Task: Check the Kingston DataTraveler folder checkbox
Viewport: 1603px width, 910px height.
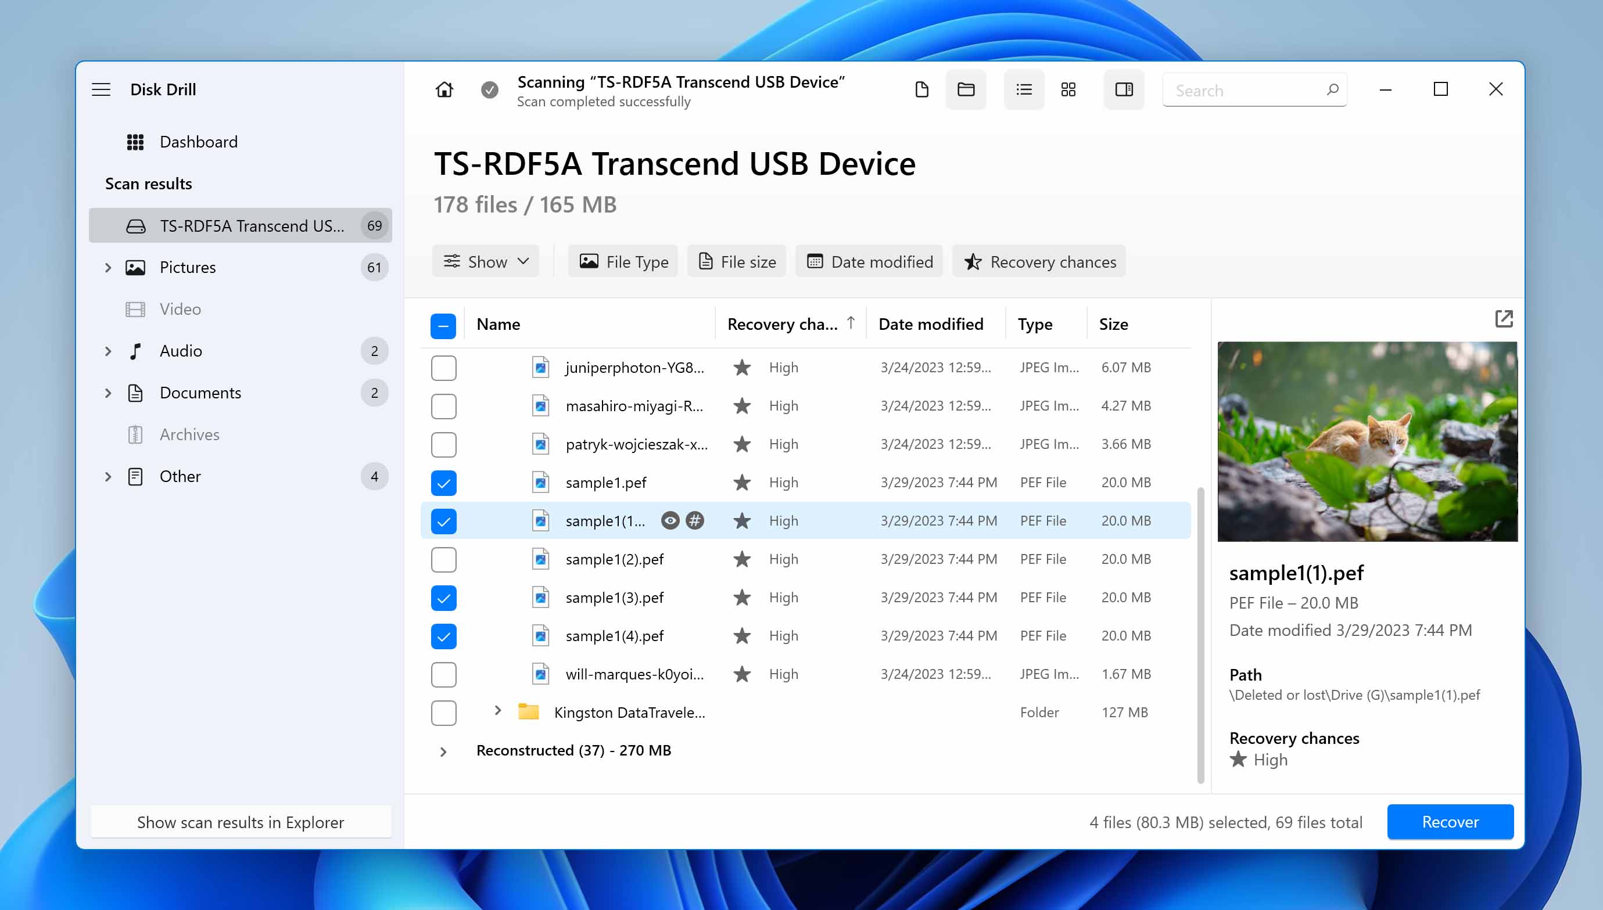Action: (443, 713)
